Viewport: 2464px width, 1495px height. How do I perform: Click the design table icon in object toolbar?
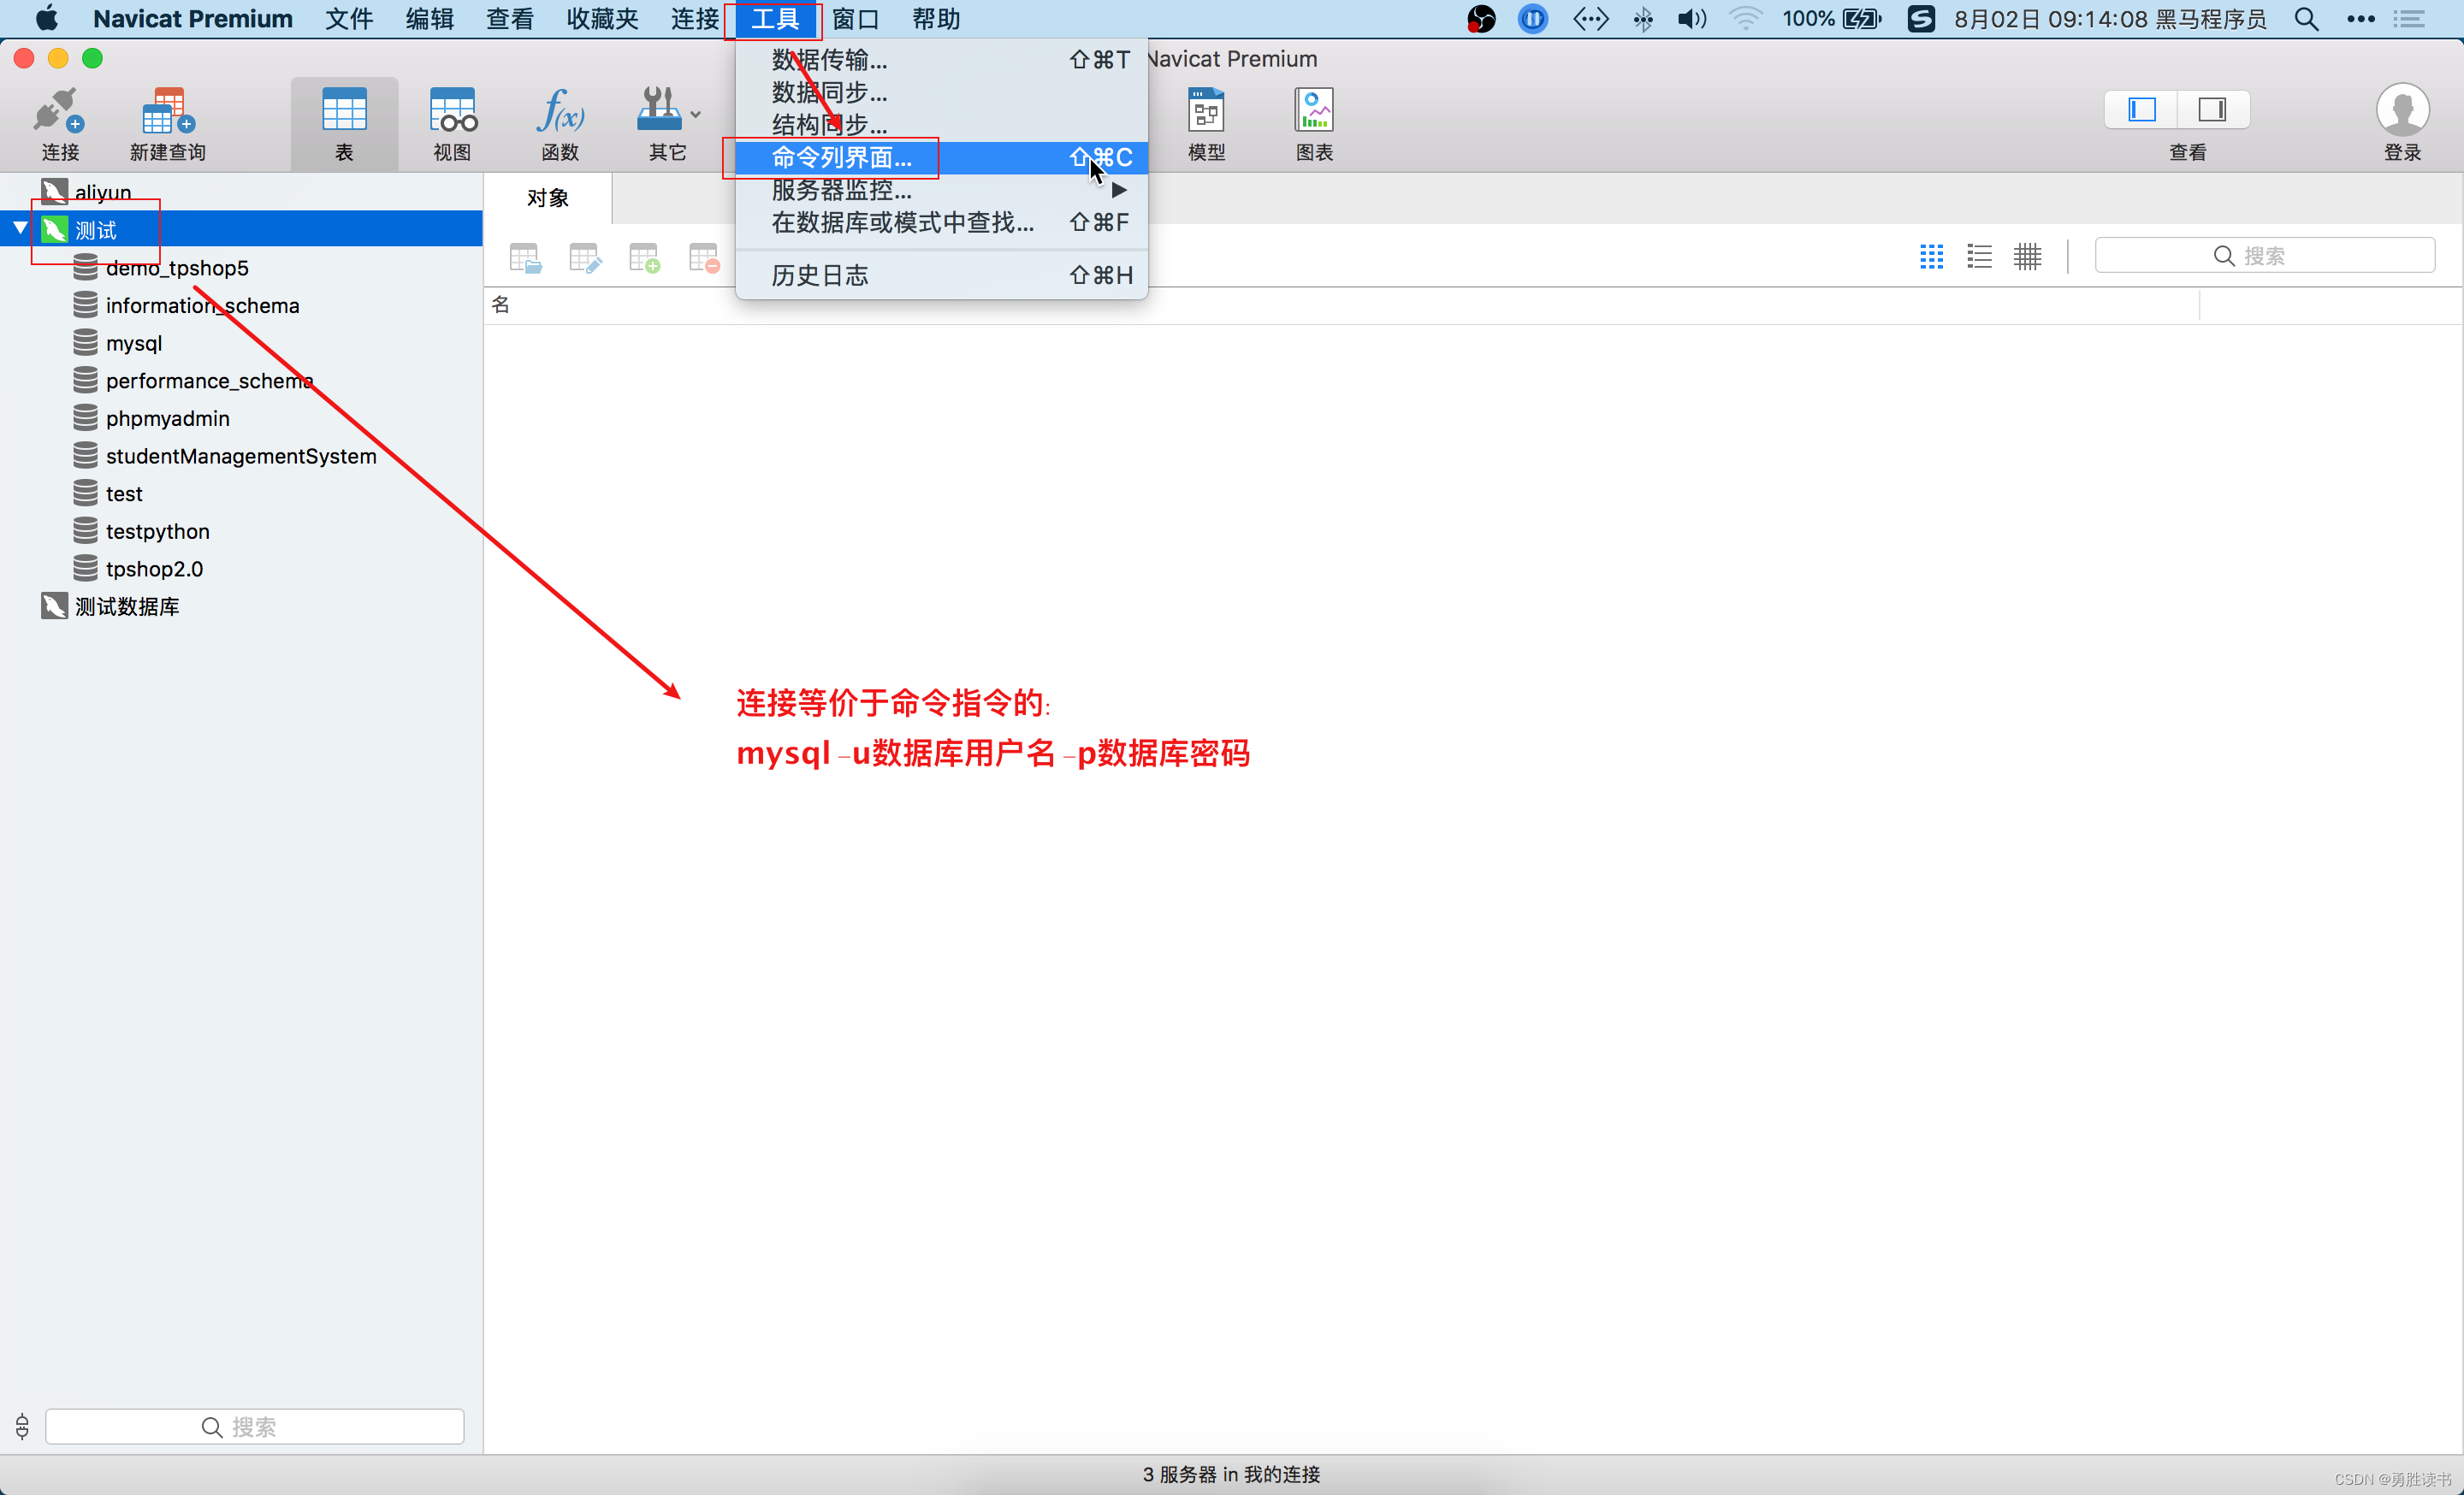[585, 259]
